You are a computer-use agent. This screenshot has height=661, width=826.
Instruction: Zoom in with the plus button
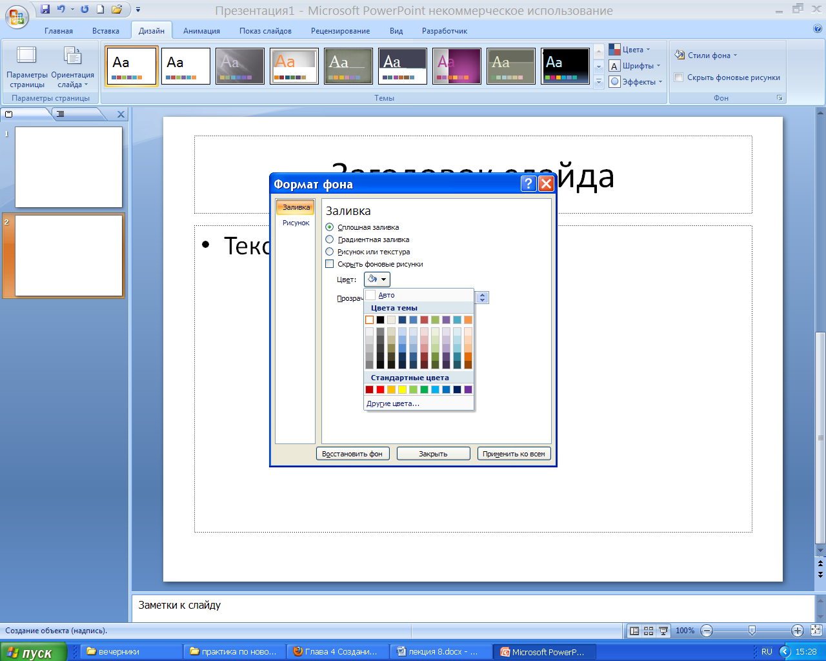click(x=798, y=631)
